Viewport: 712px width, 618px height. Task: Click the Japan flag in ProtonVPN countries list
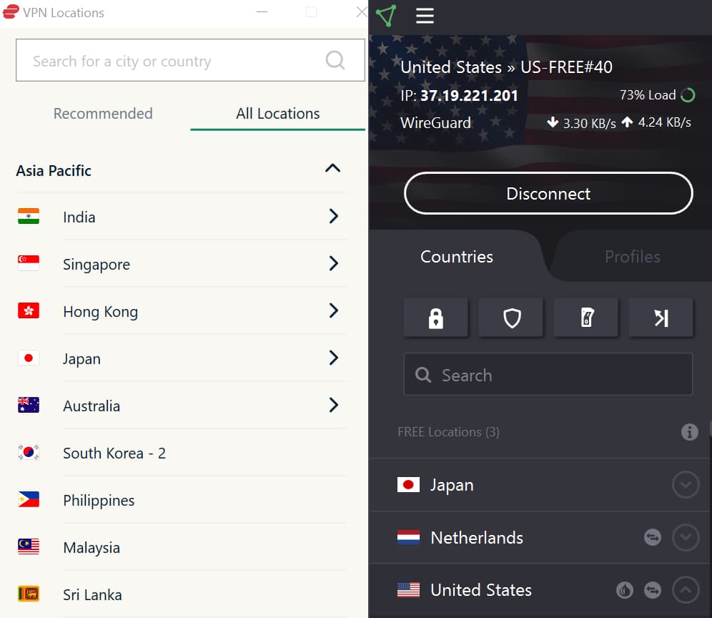(x=408, y=485)
